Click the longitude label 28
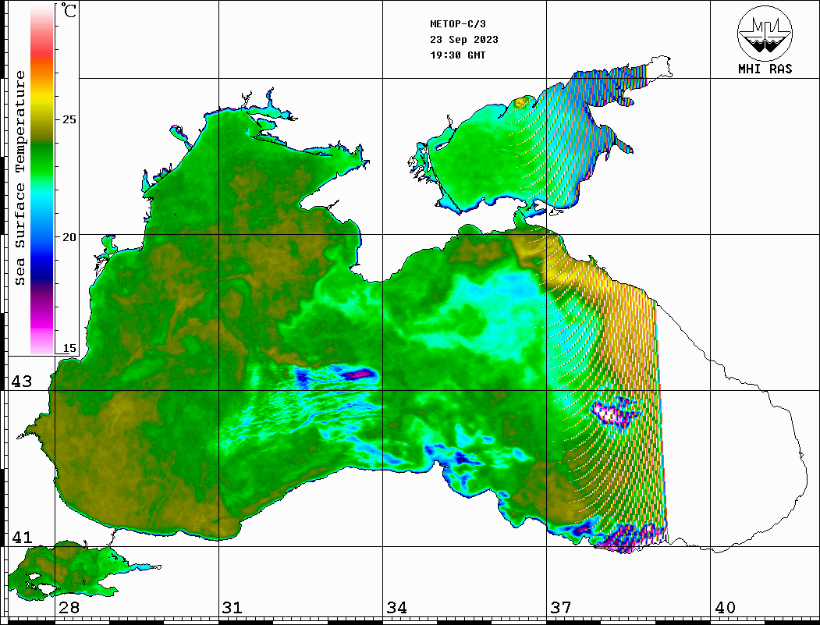 point(69,608)
